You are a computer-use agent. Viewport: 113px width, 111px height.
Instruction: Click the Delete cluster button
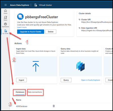(51, 32)
